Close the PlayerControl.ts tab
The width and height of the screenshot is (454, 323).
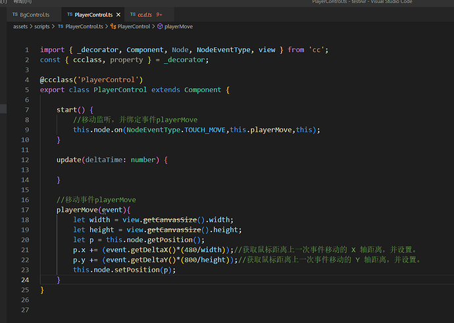pos(118,14)
